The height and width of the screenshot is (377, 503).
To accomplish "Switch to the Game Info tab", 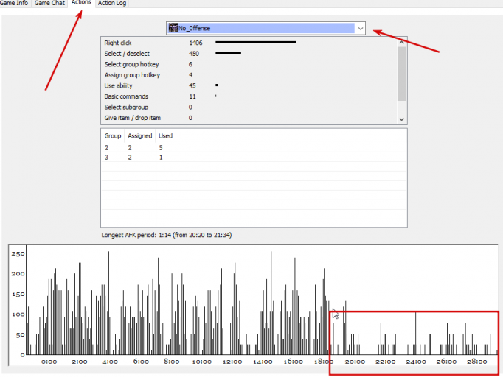I will (x=14, y=3).
